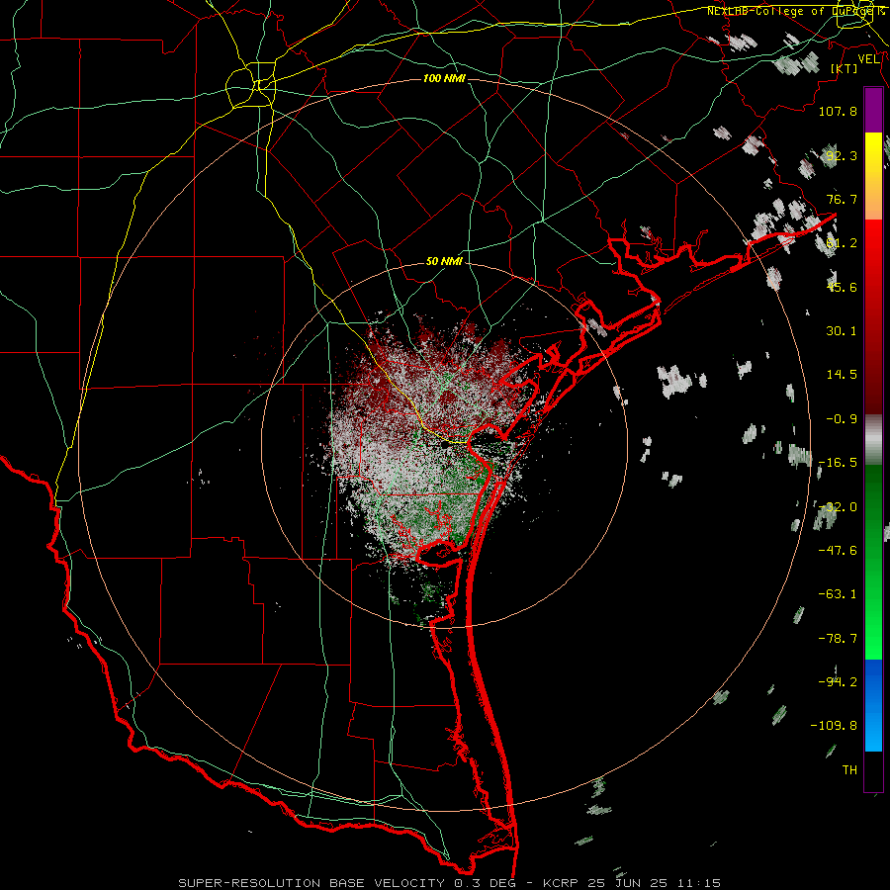
Task: Click the TH label on velocity scale
Action: (x=849, y=770)
